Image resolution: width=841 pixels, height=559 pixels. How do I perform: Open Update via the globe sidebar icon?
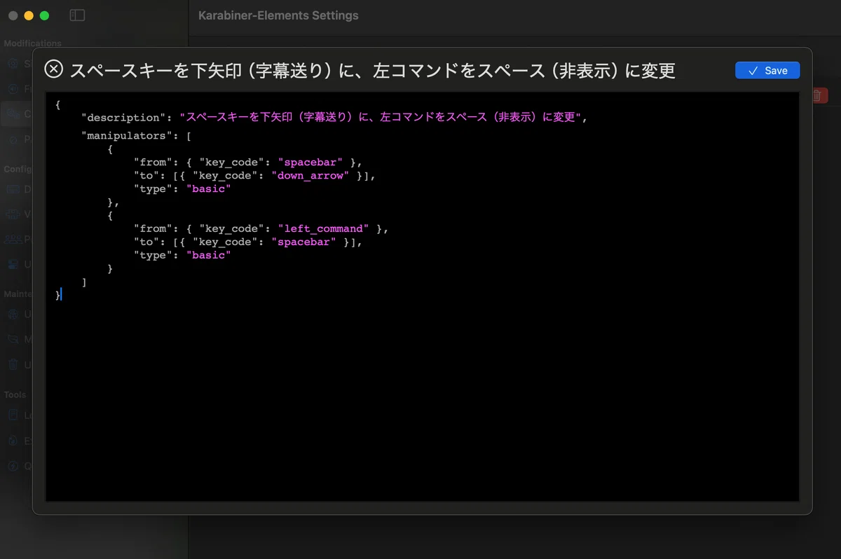[x=13, y=314]
